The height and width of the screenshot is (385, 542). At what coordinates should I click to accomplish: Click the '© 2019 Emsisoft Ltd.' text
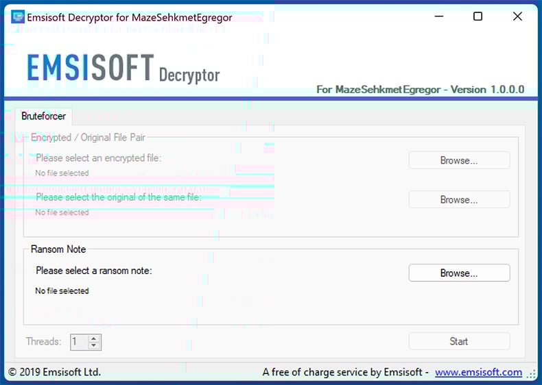click(54, 372)
